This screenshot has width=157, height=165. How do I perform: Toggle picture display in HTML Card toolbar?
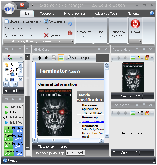[x=61, y=58]
